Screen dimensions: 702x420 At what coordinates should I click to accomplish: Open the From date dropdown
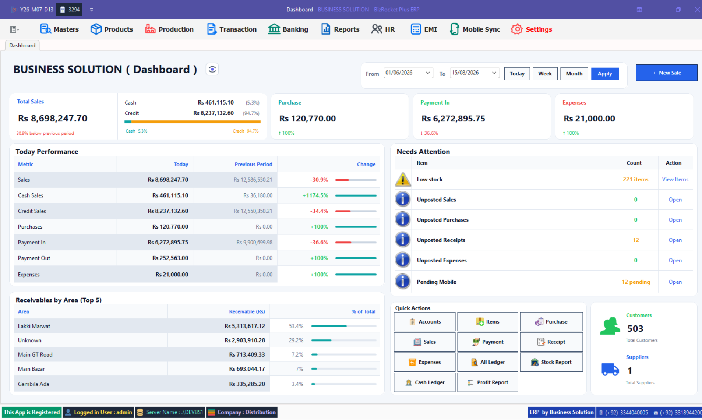[x=428, y=73]
